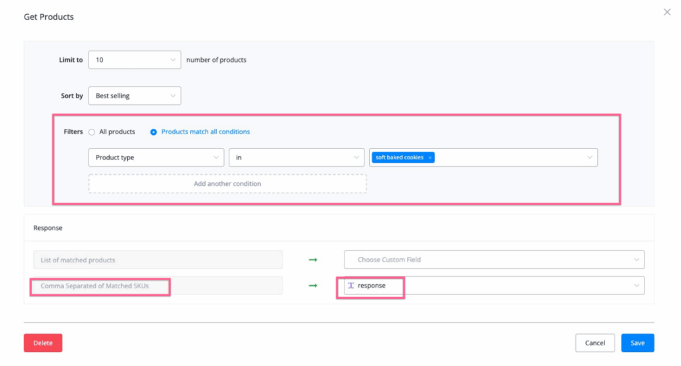Click the Cancel button
This screenshot has width=681, height=366.
pos(595,343)
